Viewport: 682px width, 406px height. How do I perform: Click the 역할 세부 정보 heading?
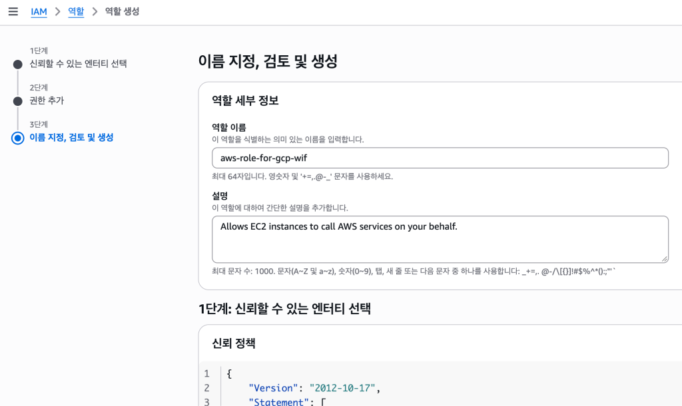(245, 101)
